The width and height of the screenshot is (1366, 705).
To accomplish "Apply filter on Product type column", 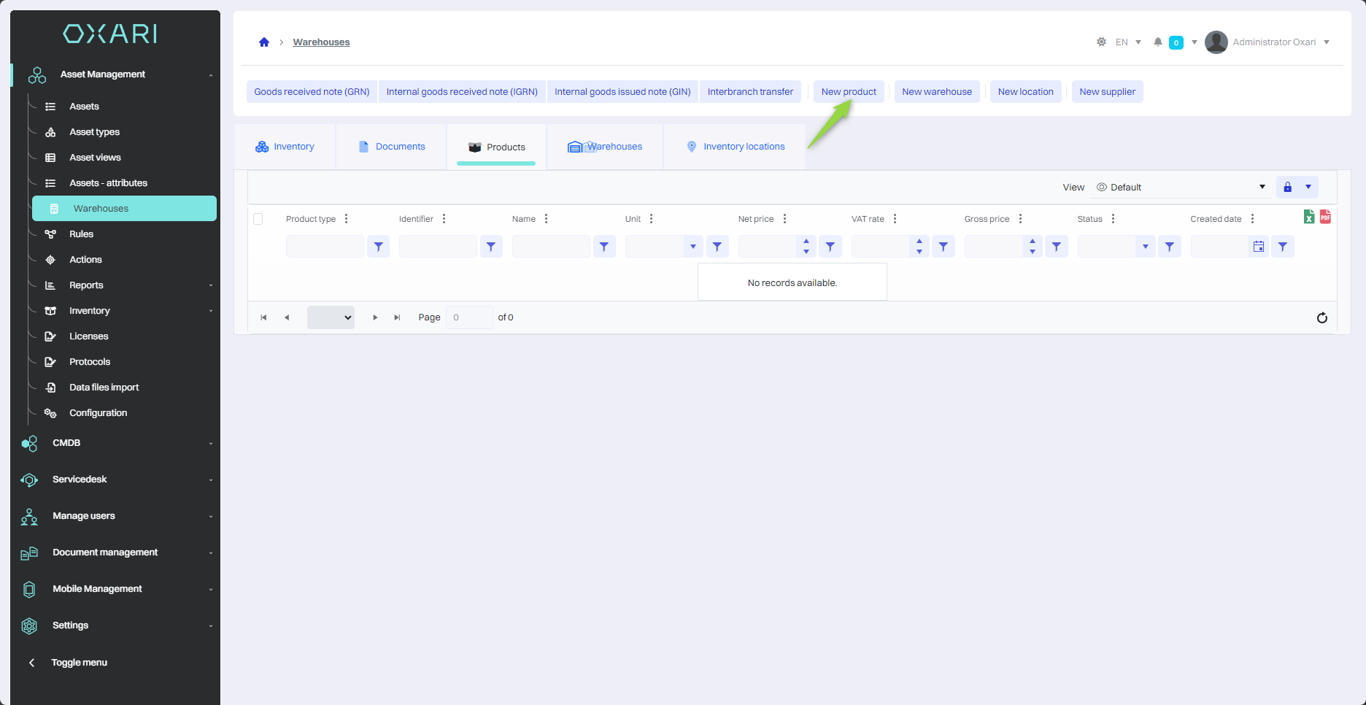I will 378,247.
